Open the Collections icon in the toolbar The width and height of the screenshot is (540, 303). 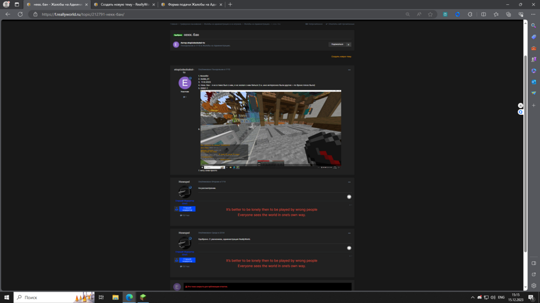(x=509, y=15)
